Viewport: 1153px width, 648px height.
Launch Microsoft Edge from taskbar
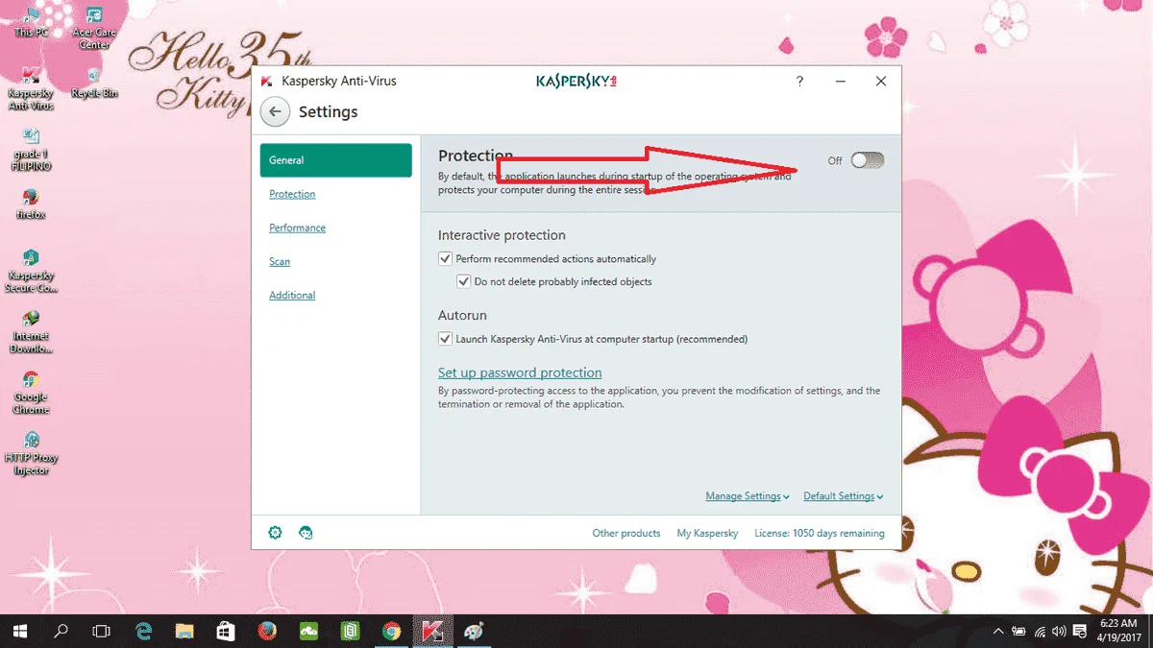144,631
